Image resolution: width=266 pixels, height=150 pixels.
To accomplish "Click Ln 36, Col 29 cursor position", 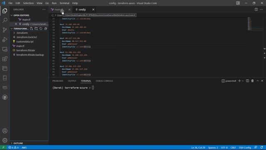I will pyautogui.click(x=198, y=147).
